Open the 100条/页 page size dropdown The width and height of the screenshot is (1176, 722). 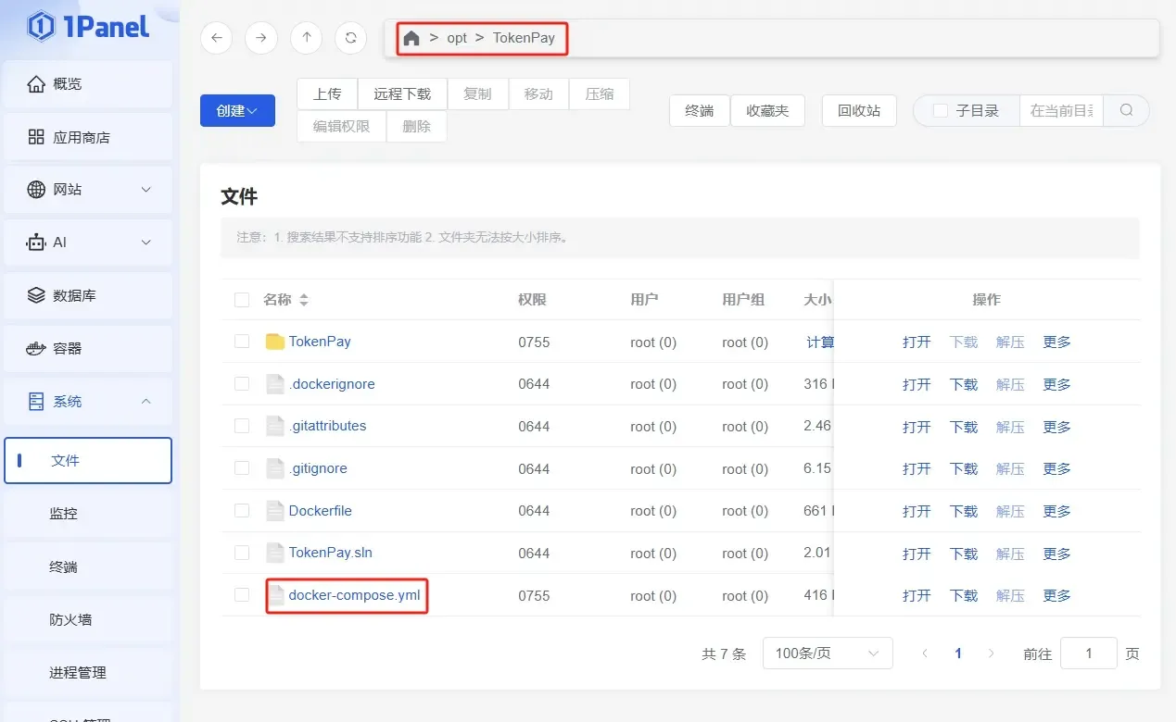coord(828,654)
